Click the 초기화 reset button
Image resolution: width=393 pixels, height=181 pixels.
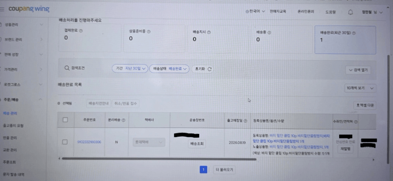pyautogui.click(x=202, y=69)
